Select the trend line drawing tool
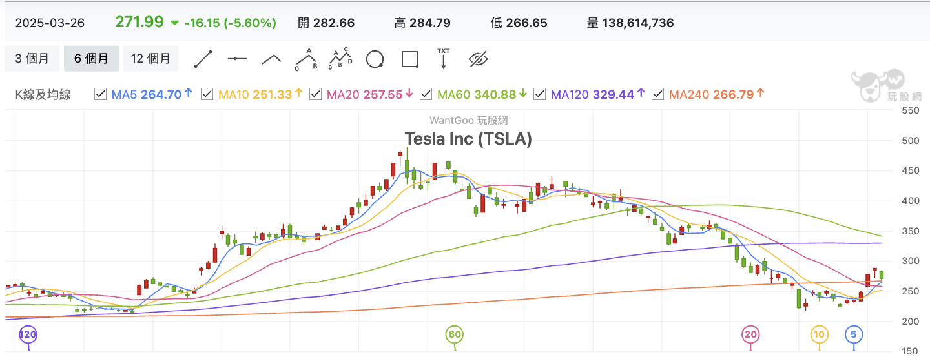 point(203,59)
